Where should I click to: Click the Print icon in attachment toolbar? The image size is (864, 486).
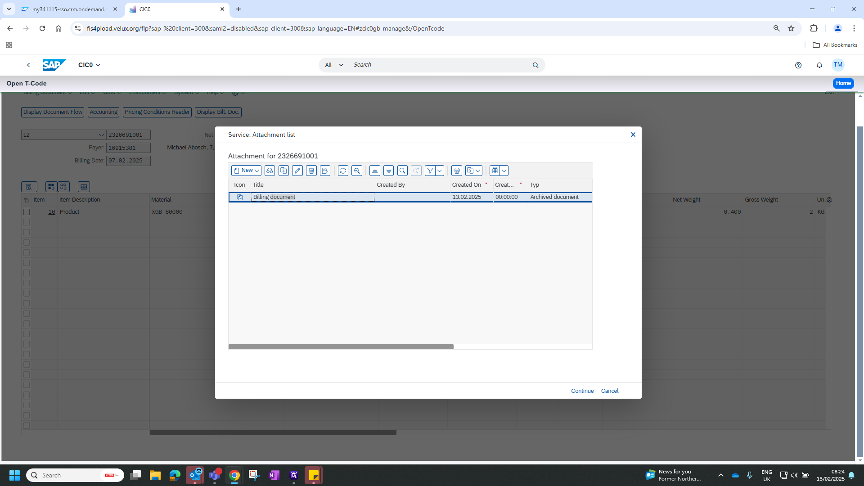[x=457, y=171]
